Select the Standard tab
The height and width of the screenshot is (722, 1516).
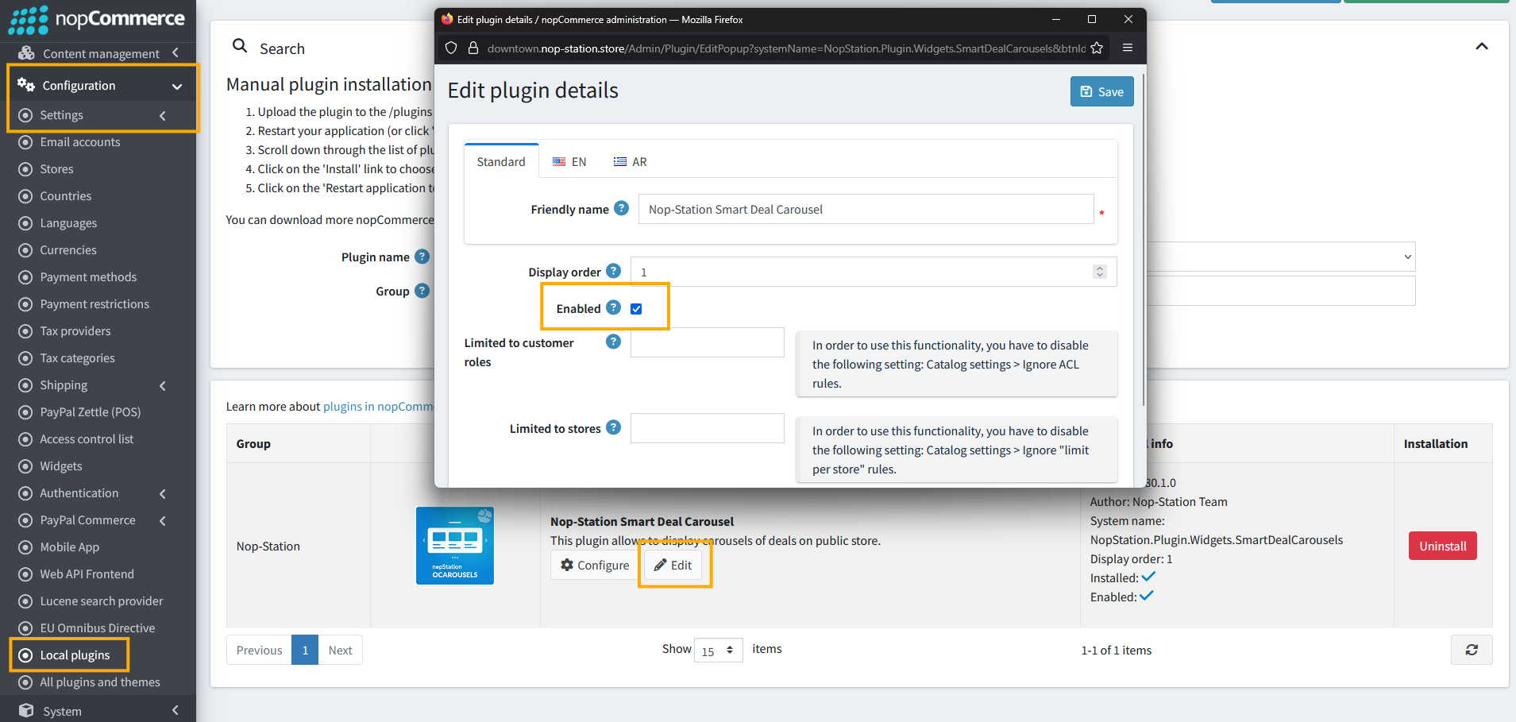[501, 161]
